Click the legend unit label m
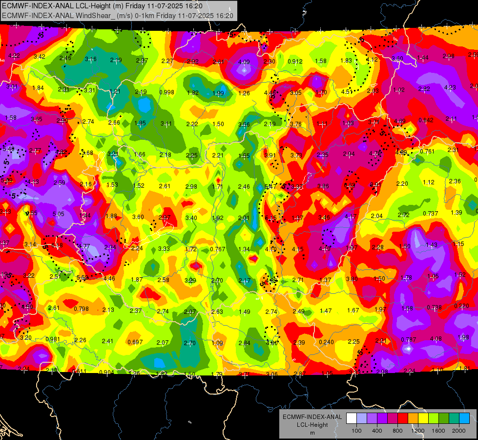478x440 pixels. click(312, 433)
